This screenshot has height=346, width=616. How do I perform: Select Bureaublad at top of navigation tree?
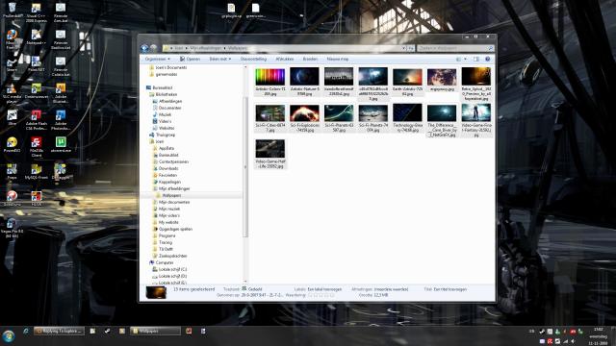(x=160, y=87)
